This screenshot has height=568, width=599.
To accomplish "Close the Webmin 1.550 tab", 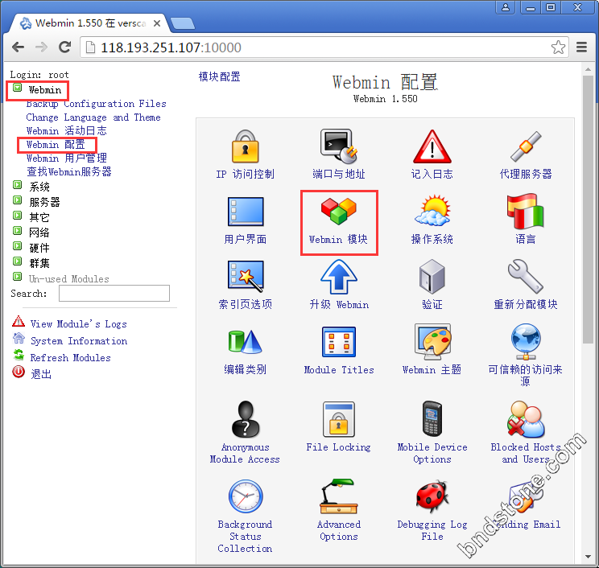I will [157, 23].
